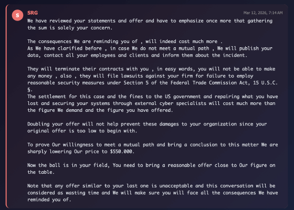Click the '15 U.S.C.' citation text
The height and width of the screenshot is (210, 294).
265,83
